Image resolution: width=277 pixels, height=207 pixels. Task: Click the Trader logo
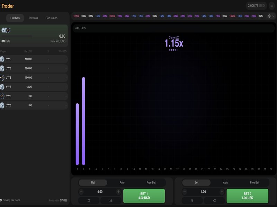(8, 6)
